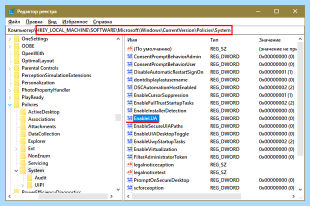Click the icon beside EnableFullTrustStartupTasks
Screen dimensions: 310x206
(129, 103)
